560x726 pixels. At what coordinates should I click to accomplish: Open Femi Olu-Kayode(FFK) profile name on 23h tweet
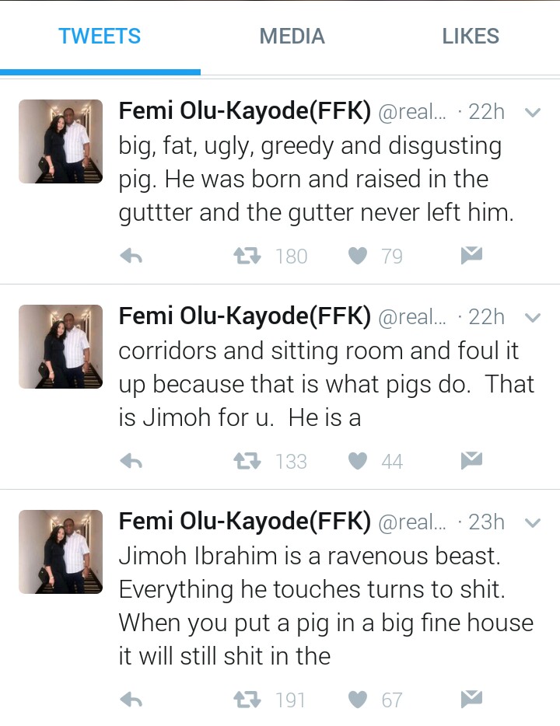[244, 522]
